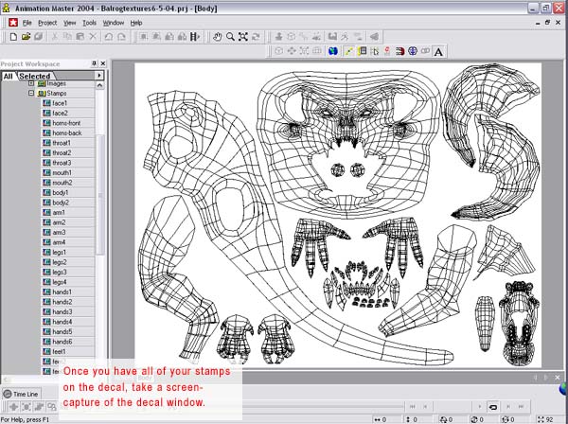Click the Save disk icon

point(38,36)
